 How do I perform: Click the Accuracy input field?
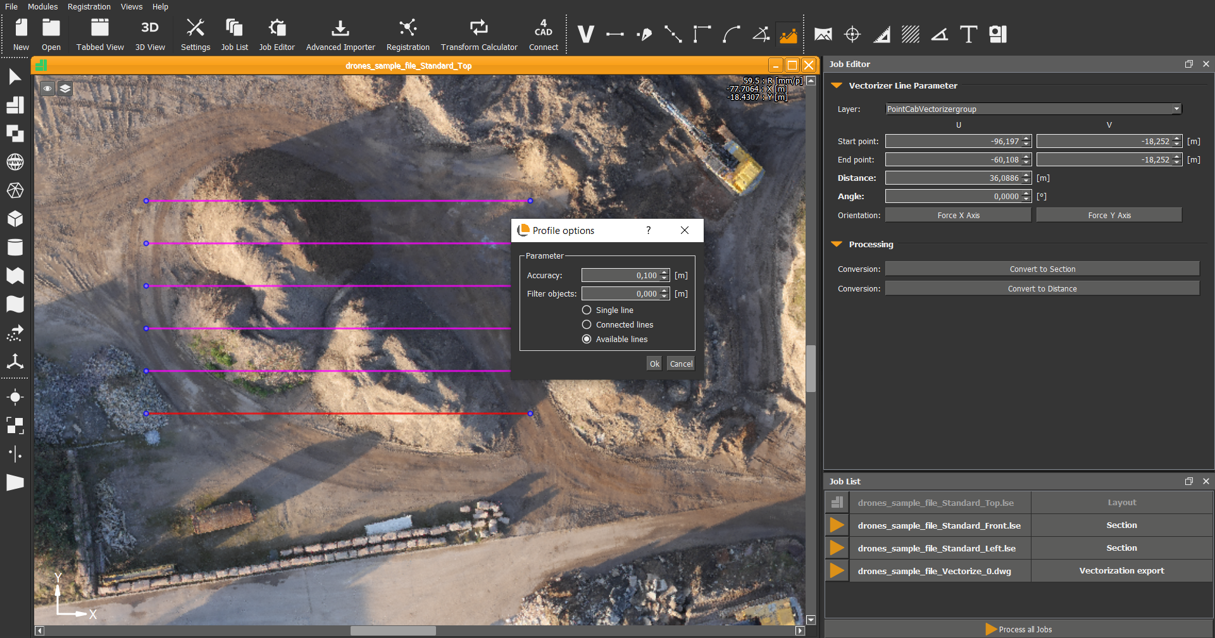[620, 275]
